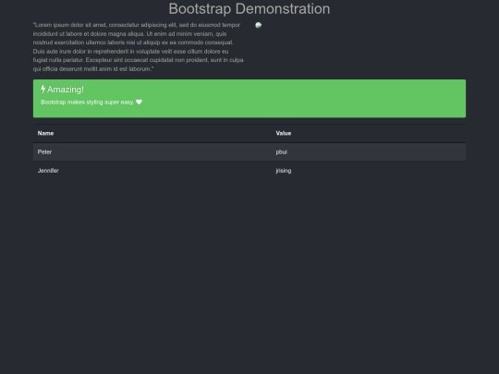Screen dimensions: 499x374
Task: Select the jrising table cell
Action: pos(369,171)
